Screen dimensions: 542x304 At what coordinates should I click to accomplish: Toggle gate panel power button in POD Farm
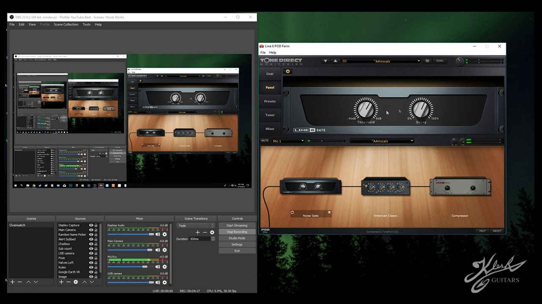288,71
